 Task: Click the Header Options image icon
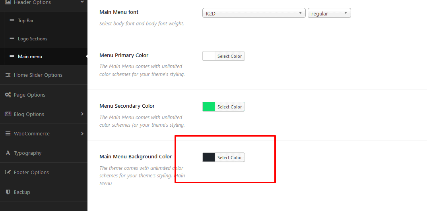8,2
